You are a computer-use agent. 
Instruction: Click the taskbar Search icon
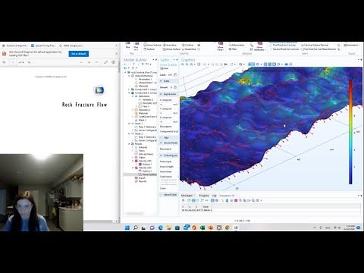click(136, 227)
